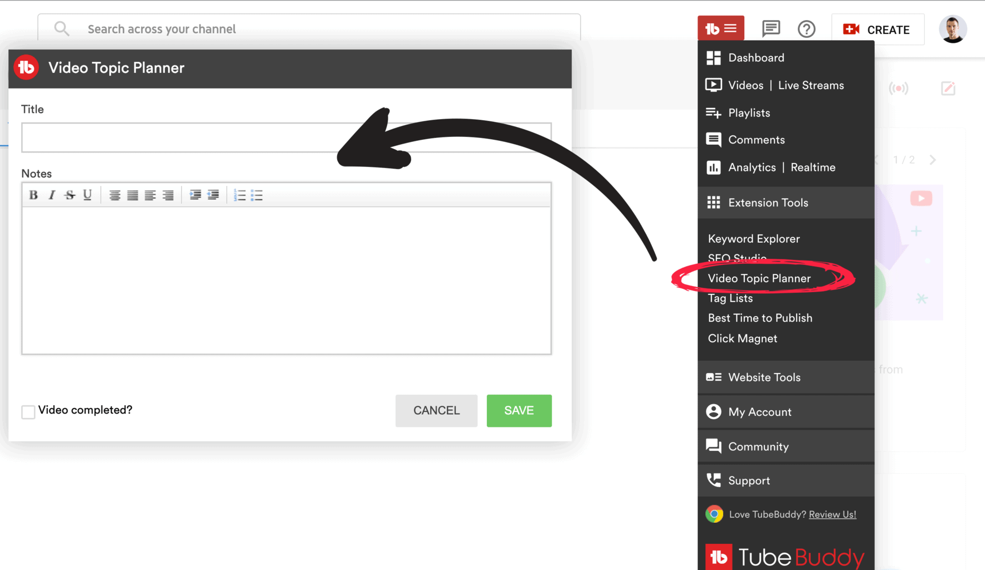Click the YouTube play thumbnail in background
985x570 pixels.
pyautogui.click(x=921, y=198)
